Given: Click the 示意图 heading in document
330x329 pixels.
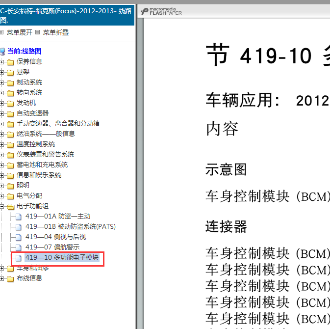Looking at the screenshot, I should pyautogui.click(x=226, y=169).
